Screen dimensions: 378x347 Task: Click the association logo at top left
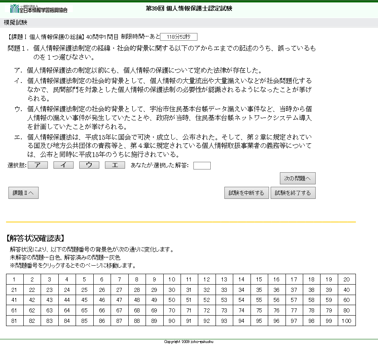click(39, 9)
